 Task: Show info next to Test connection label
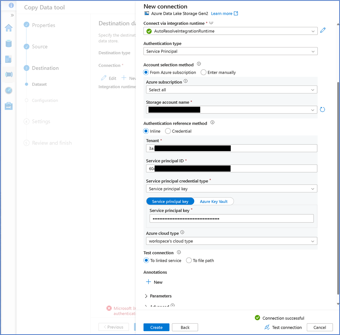pyautogui.click(x=179, y=252)
